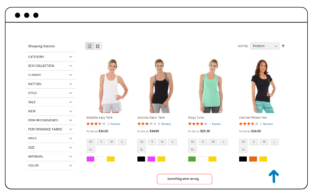The image size is (313, 196).
Task: Open the Breathe-Easy Tank title link
Action: point(100,118)
